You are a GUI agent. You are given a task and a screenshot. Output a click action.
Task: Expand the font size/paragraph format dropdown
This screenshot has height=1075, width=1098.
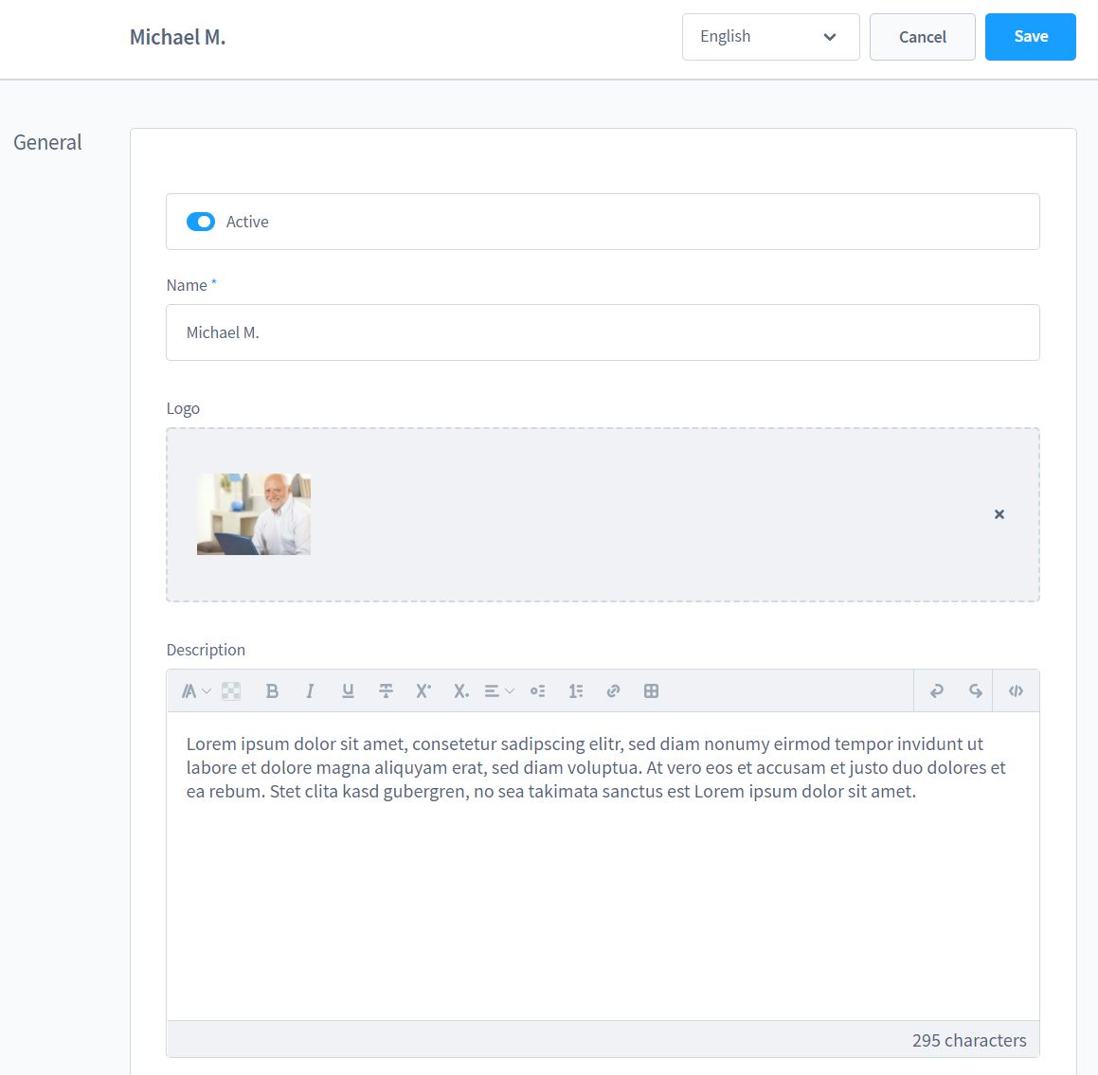pyautogui.click(x=195, y=691)
